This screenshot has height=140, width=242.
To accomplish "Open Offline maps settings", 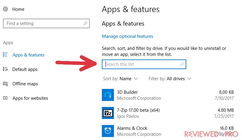I will (x=25, y=84).
